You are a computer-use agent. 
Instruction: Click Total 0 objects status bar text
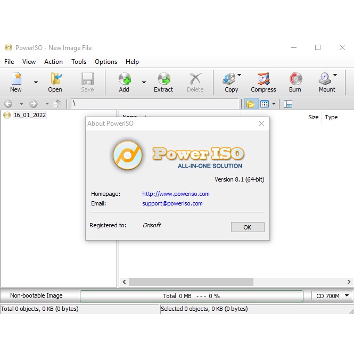[40, 309]
